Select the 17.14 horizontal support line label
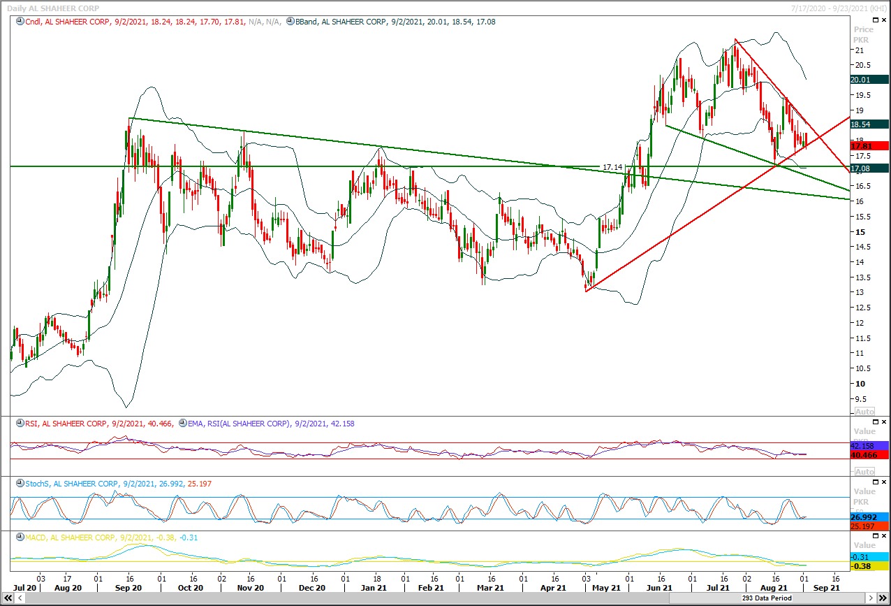Viewport: 891px width, 606px height. pos(612,167)
